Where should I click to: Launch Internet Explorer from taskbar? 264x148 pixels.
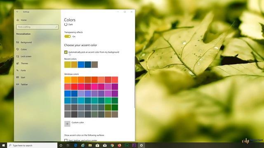pyautogui.click(x=83, y=145)
